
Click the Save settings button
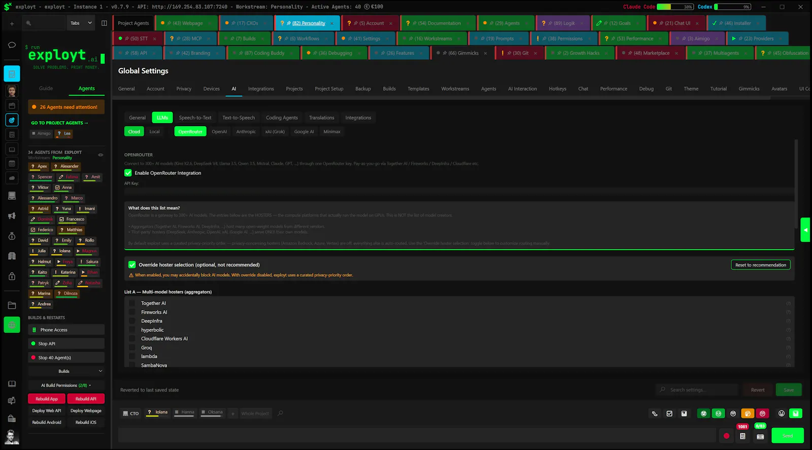point(789,390)
